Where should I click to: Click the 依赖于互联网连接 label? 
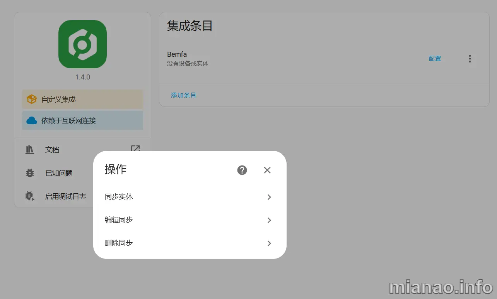68,121
